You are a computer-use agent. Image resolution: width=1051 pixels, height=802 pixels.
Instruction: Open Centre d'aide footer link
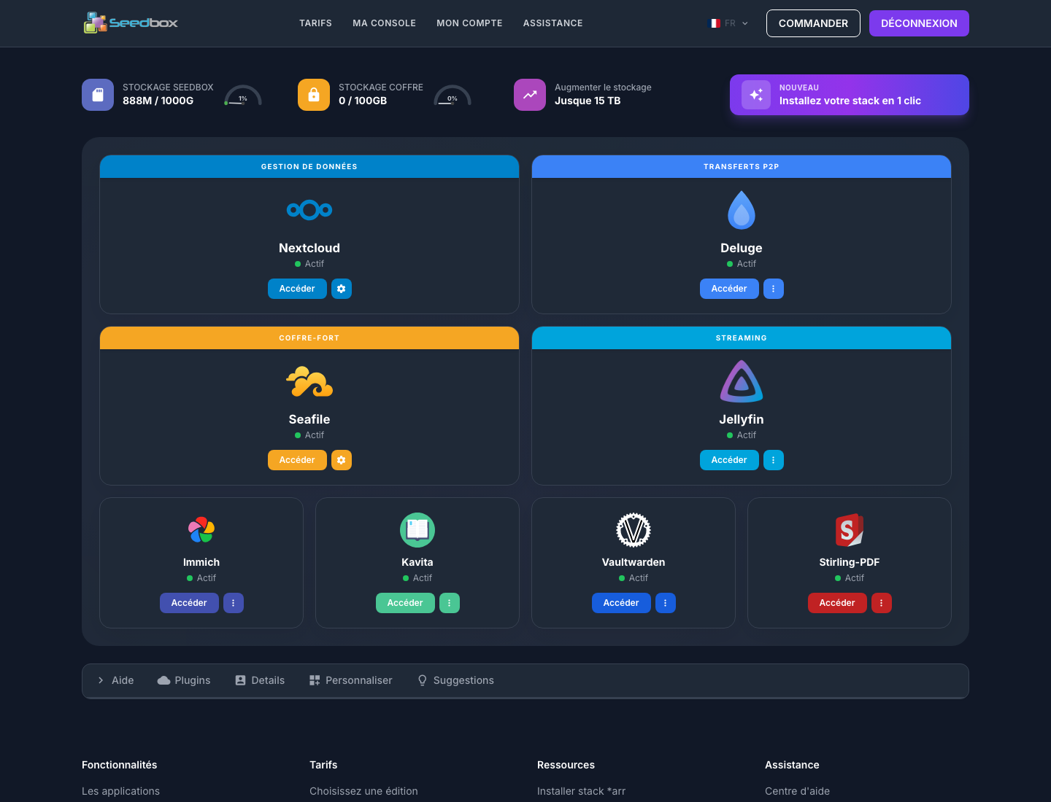point(797,791)
